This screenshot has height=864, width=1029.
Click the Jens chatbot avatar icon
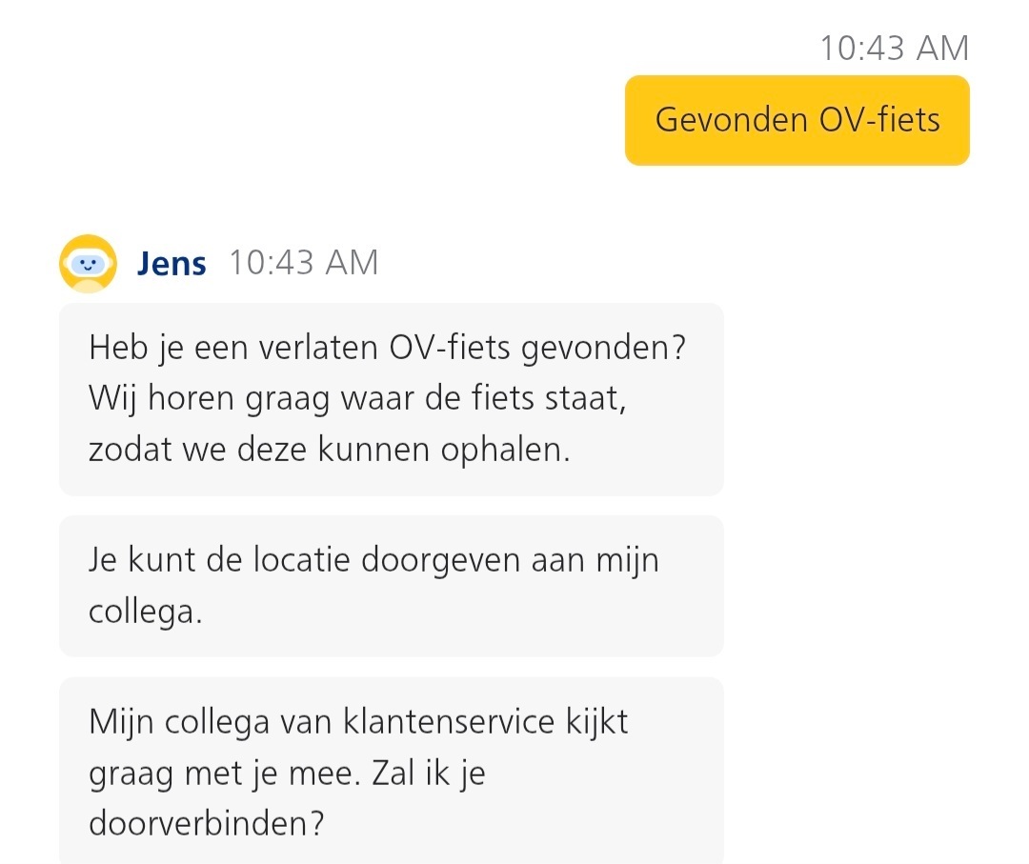click(88, 263)
